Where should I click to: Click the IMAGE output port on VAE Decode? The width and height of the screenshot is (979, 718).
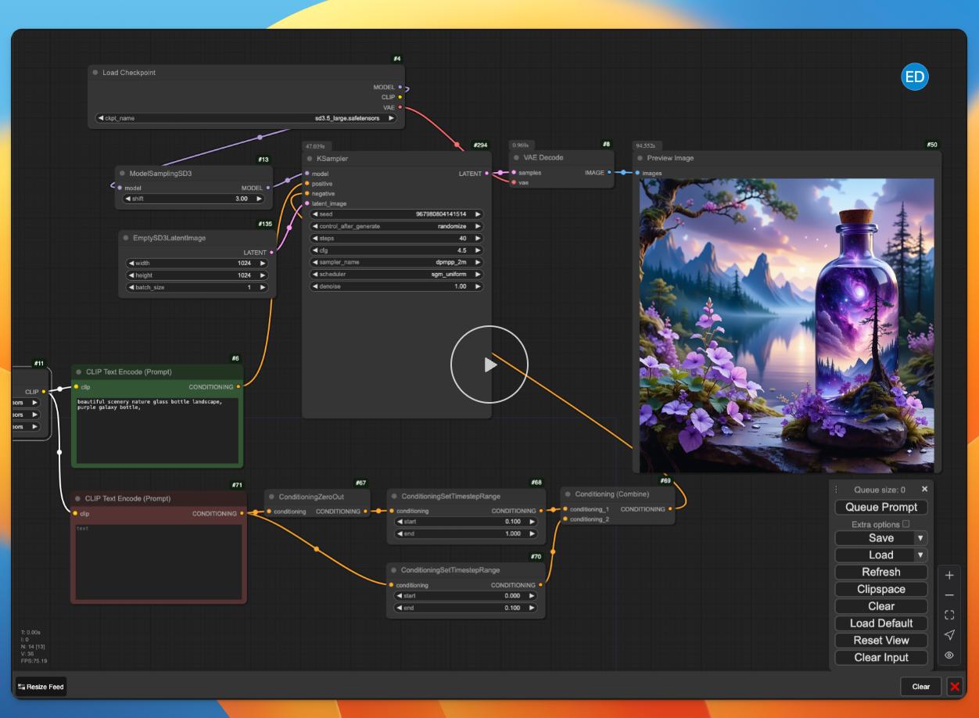click(x=609, y=173)
